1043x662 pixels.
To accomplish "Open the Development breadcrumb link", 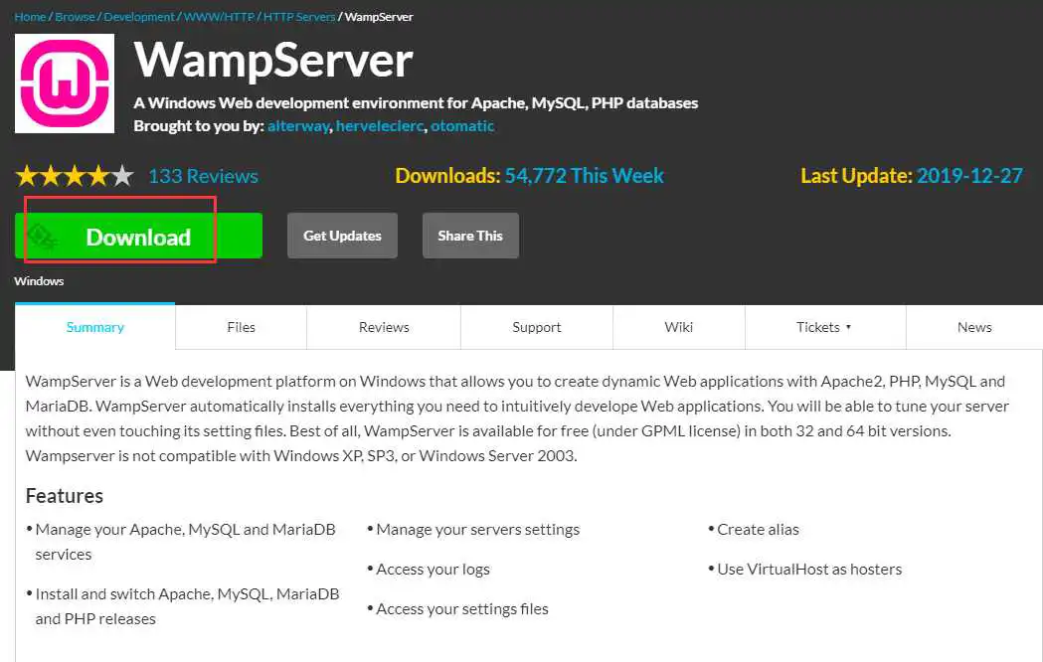I will [x=139, y=17].
